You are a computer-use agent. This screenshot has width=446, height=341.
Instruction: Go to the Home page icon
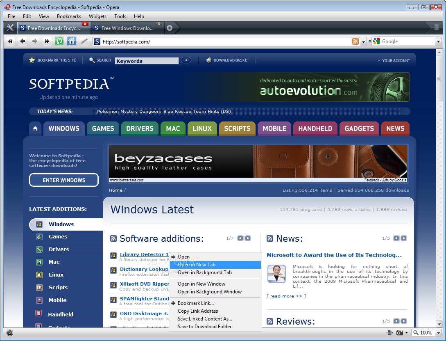coord(72,41)
